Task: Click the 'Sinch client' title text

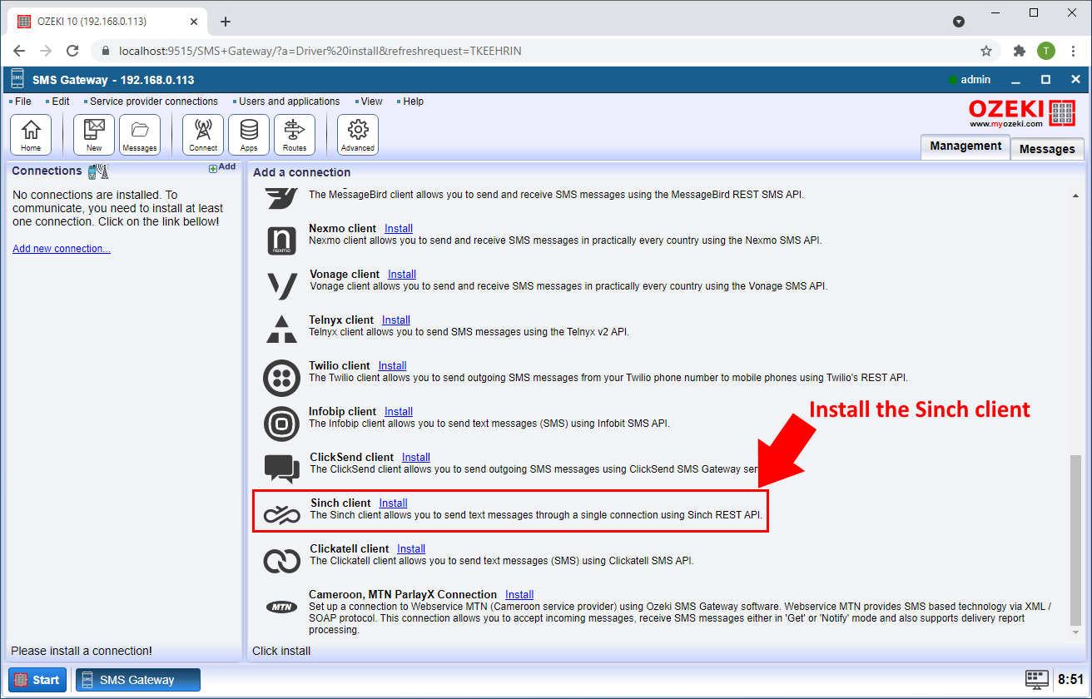Action: (x=340, y=503)
